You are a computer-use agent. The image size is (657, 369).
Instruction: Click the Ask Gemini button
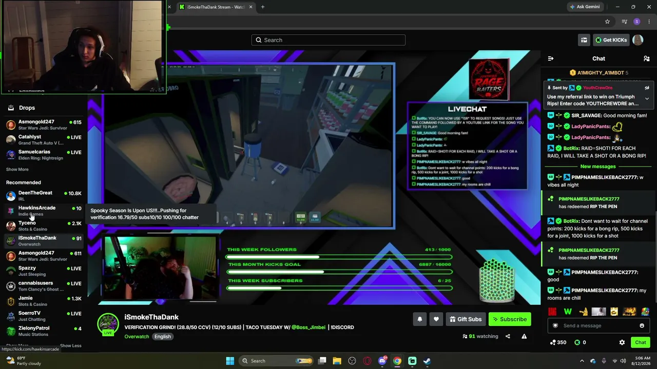point(585,7)
